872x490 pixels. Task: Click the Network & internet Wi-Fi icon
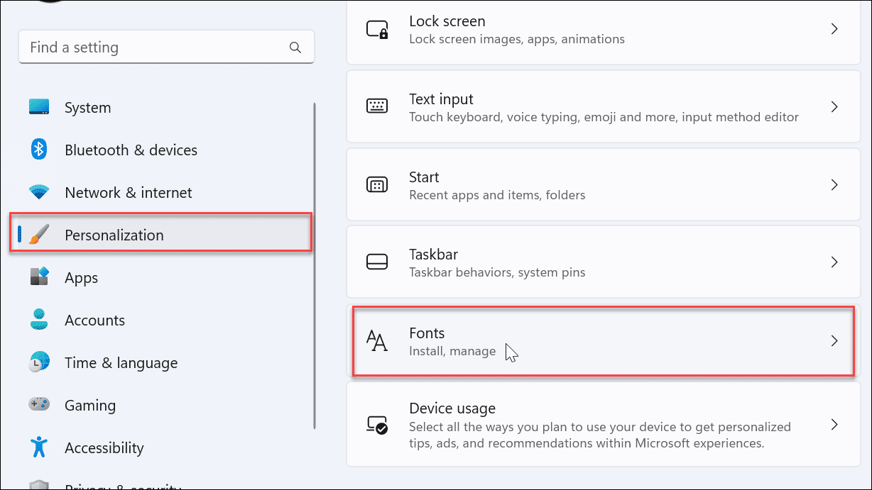(x=38, y=192)
